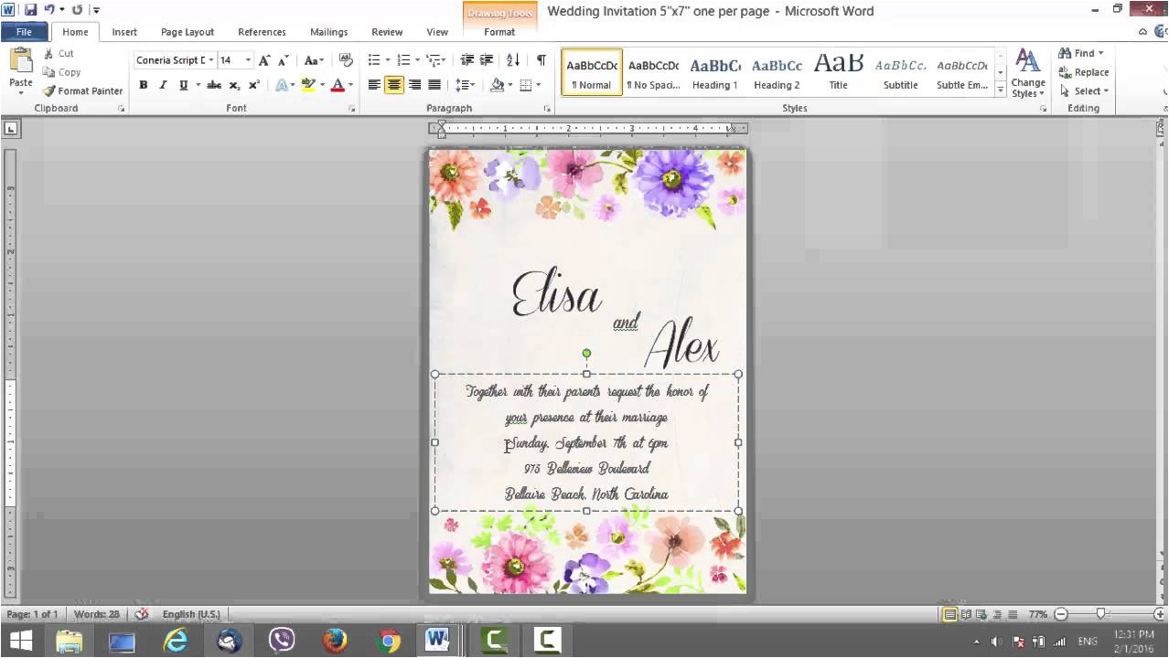
Task: Toggle Bold formatting
Action: [x=144, y=85]
